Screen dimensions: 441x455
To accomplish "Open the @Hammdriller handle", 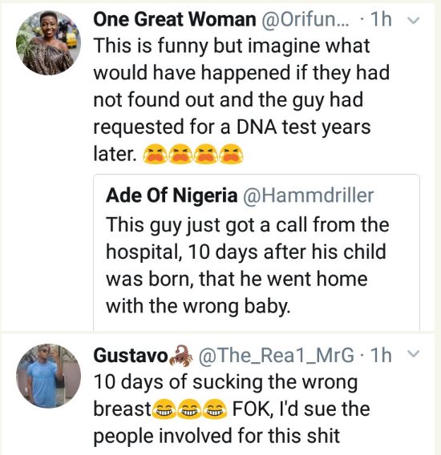I will 308,195.
